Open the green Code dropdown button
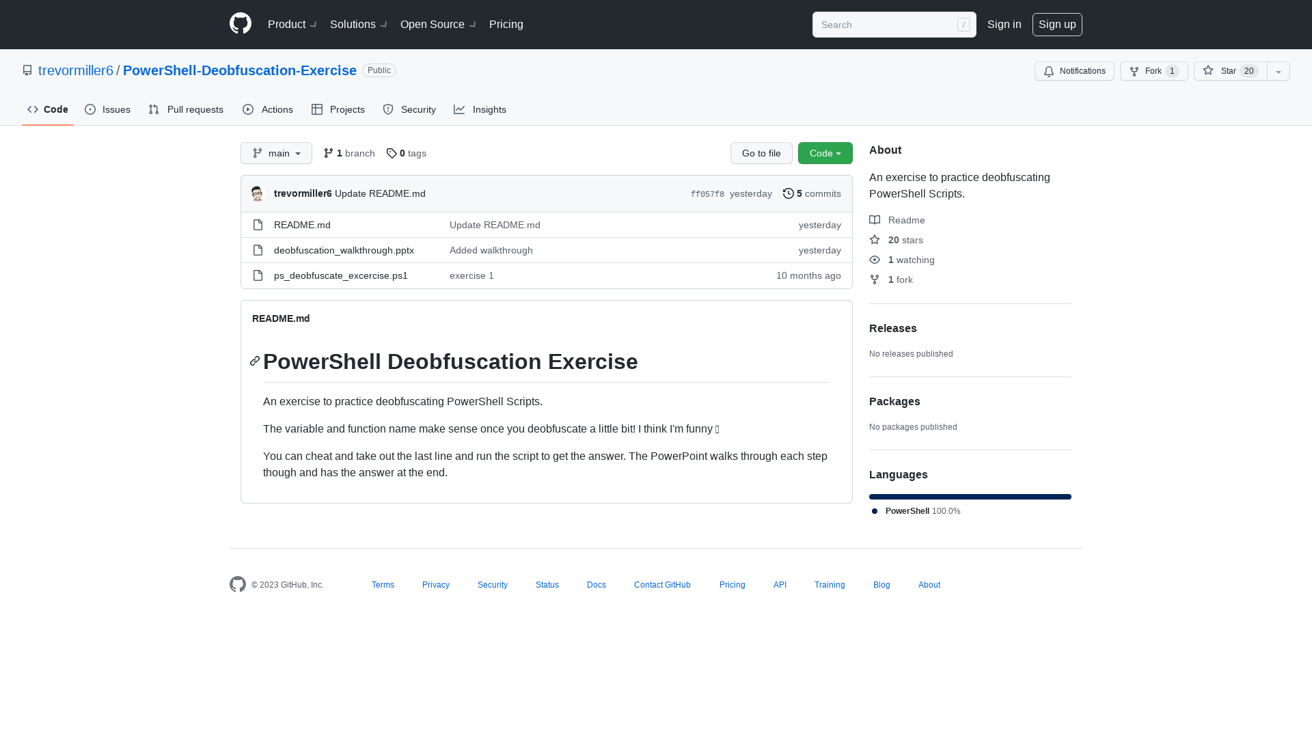Image resolution: width=1312 pixels, height=738 pixels. pyautogui.click(x=825, y=153)
